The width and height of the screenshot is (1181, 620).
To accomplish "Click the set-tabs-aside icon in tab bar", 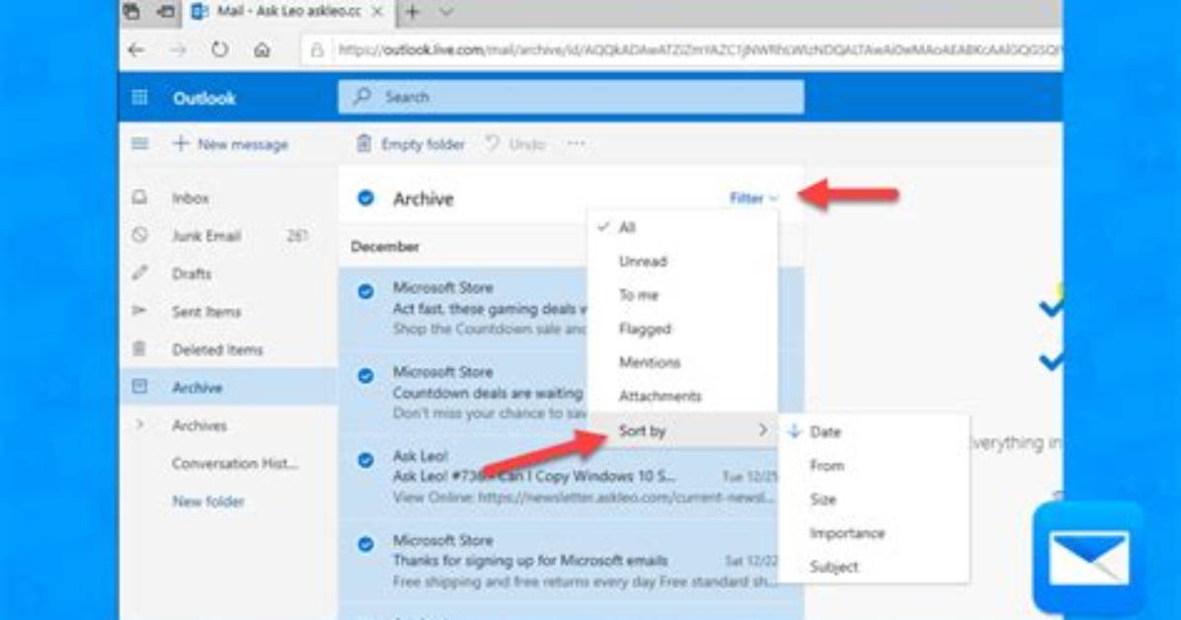I will pyautogui.click(x=167, y=11).
